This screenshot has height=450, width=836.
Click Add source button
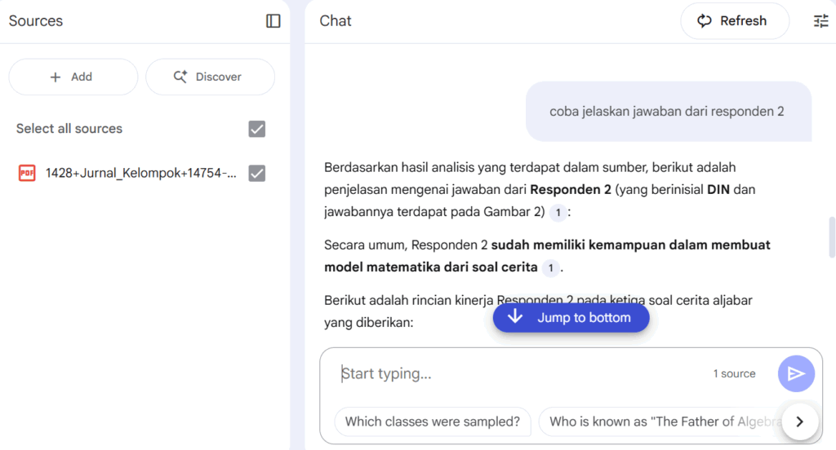coord(73,77)
